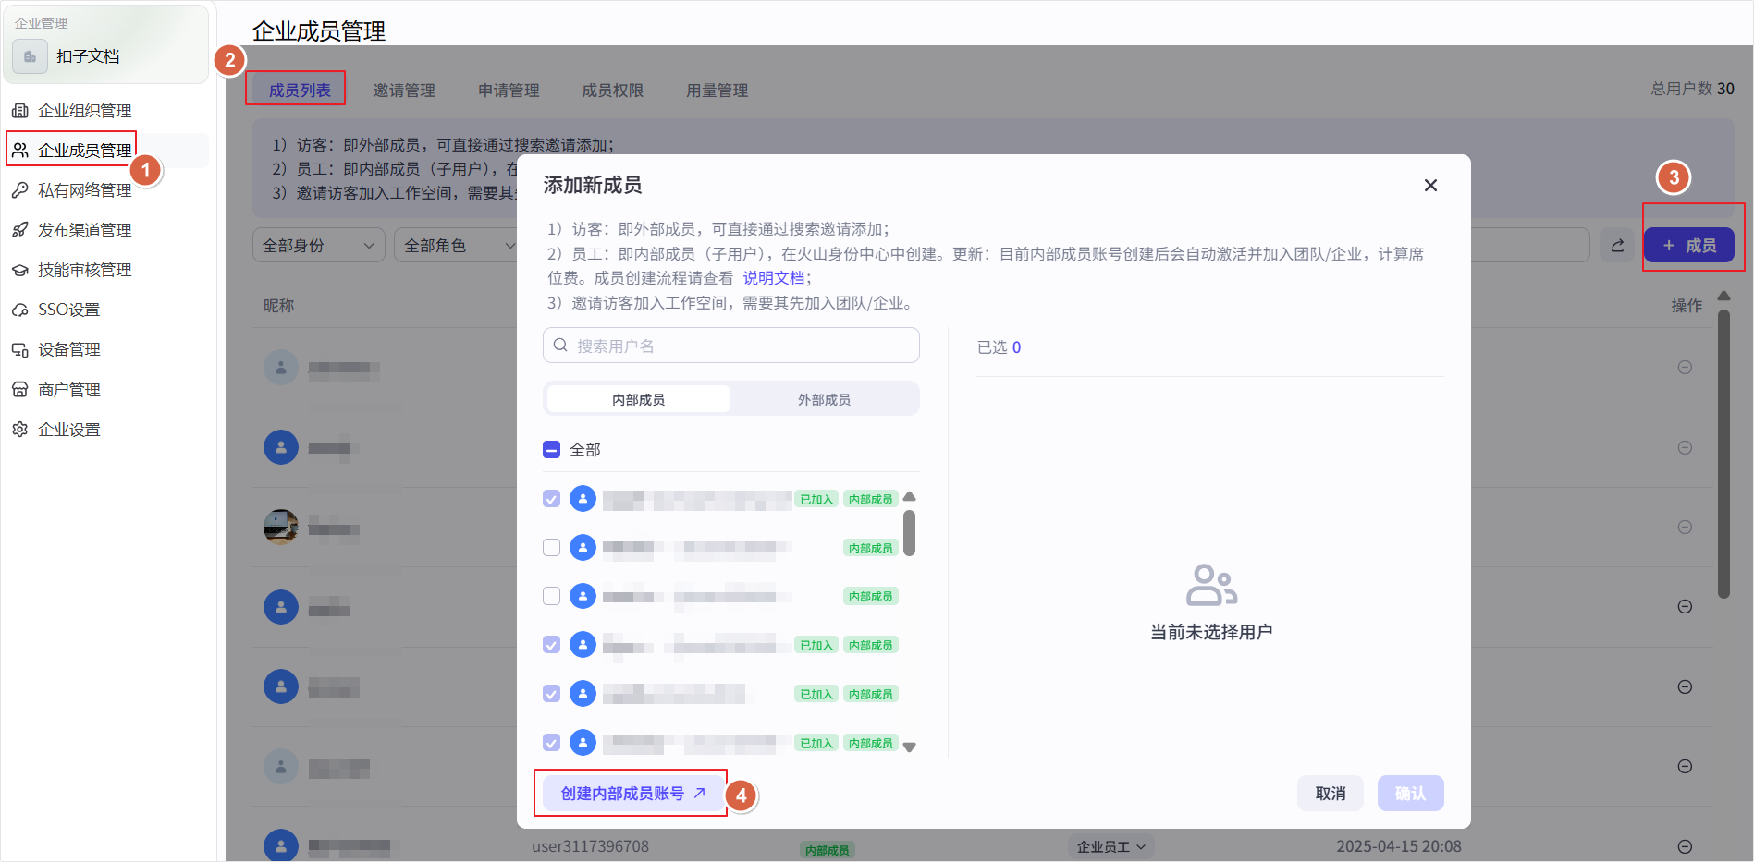Click the 技能审核管理 sidebar icon
Screen dimensions: 1754x862
[19, 270]
